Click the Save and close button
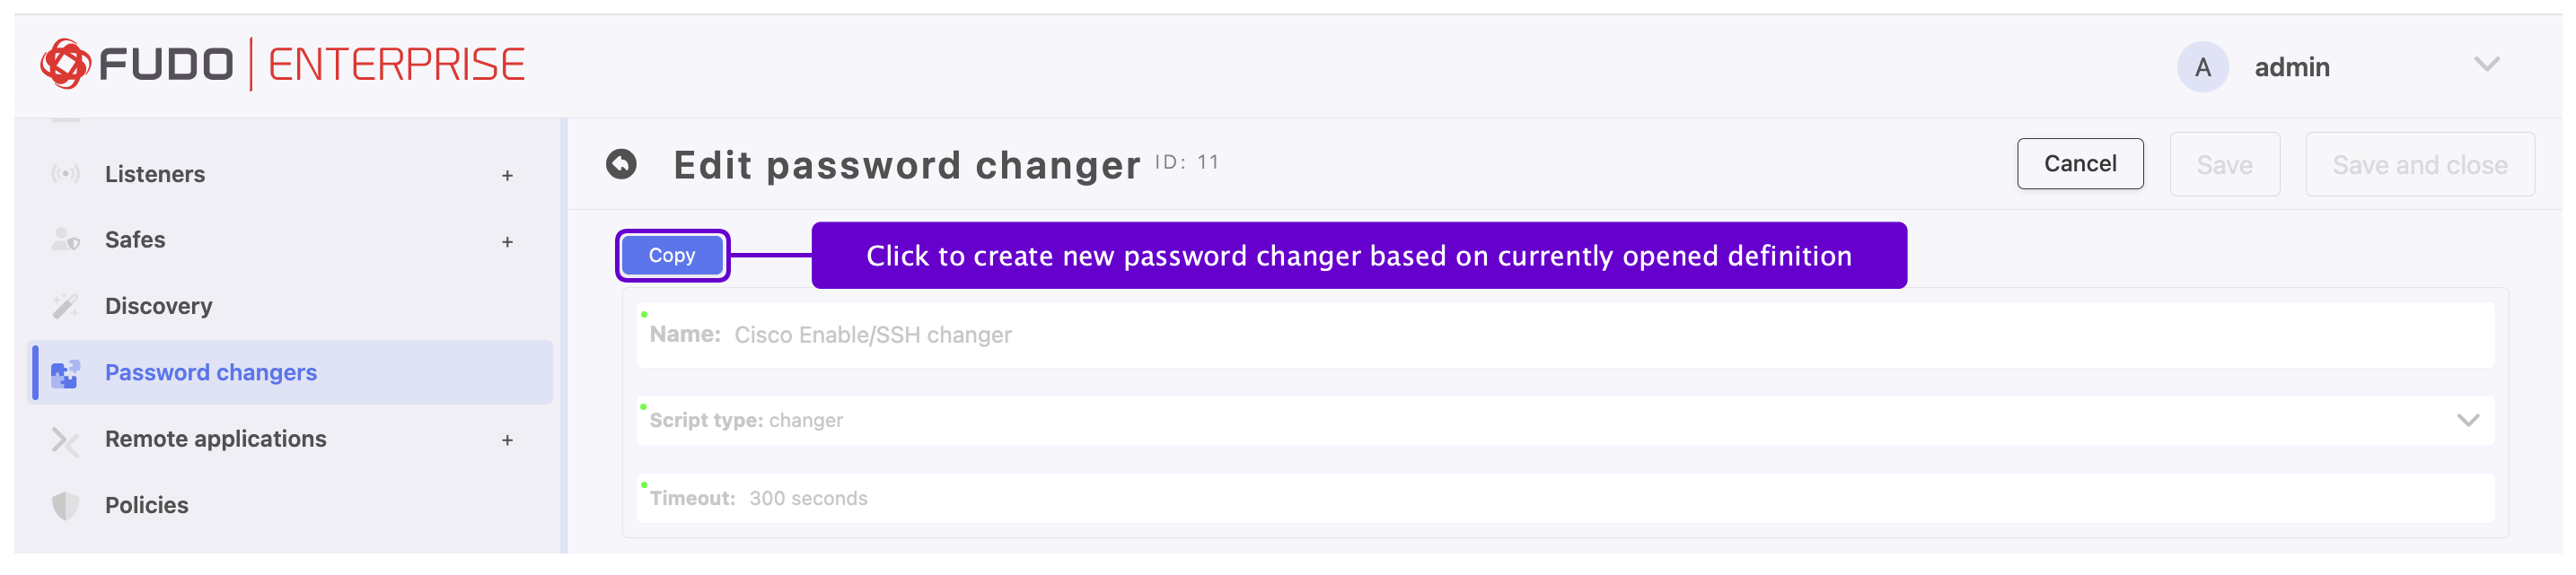 pyautogui.click(x=2419, y=165)
